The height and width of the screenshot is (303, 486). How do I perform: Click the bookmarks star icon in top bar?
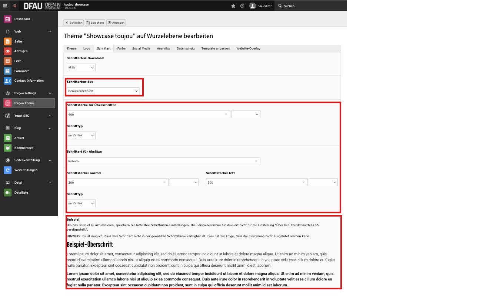pyautogui.click(x=233, y=6)
